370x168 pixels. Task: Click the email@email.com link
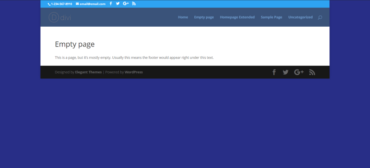(92, 4)
